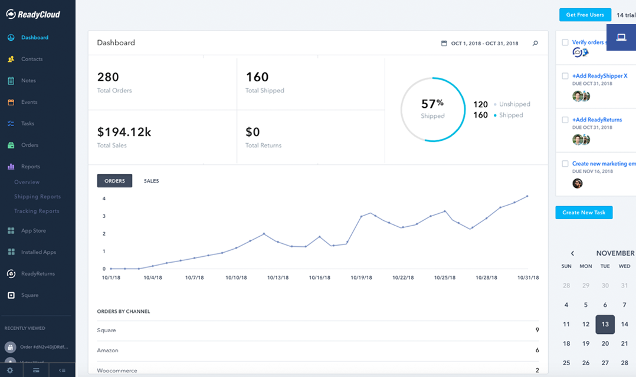The width and height of the screenshot is (636, 377).
Task: Open the +Add ReadyReturns task link
Action: (597, 120)
